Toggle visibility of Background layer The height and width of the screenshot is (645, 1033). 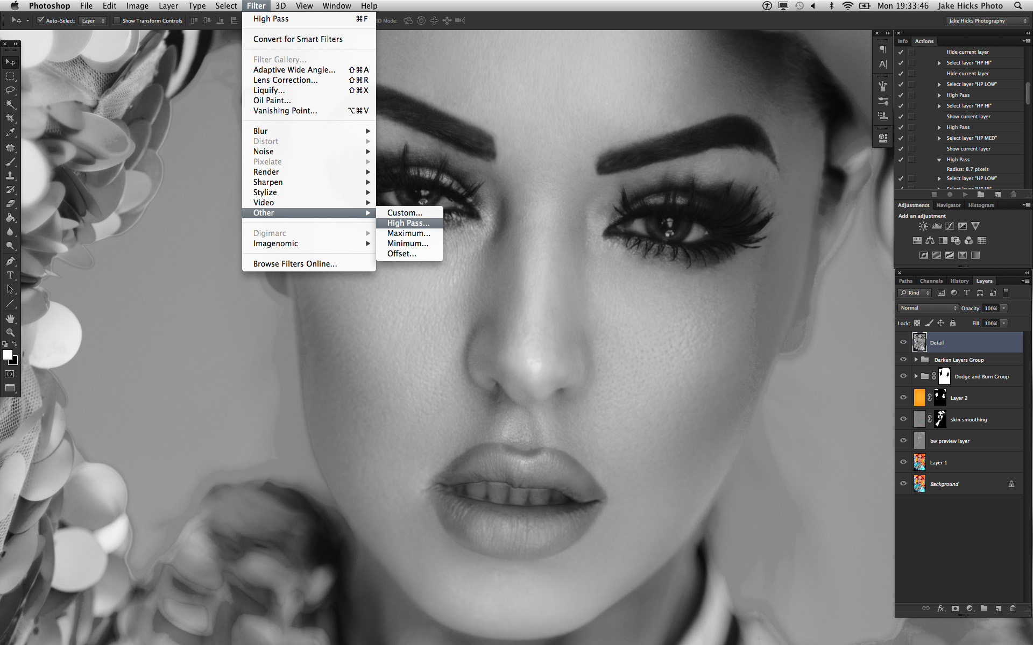903,484
